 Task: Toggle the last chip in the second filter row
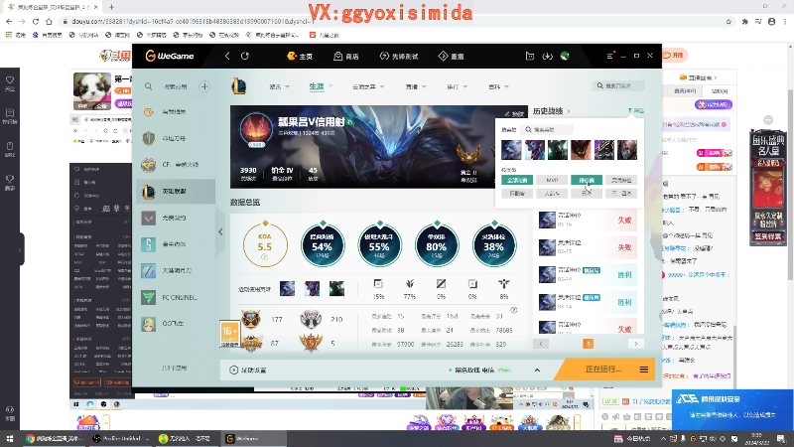pyautogui.click(x=621, y=193)
